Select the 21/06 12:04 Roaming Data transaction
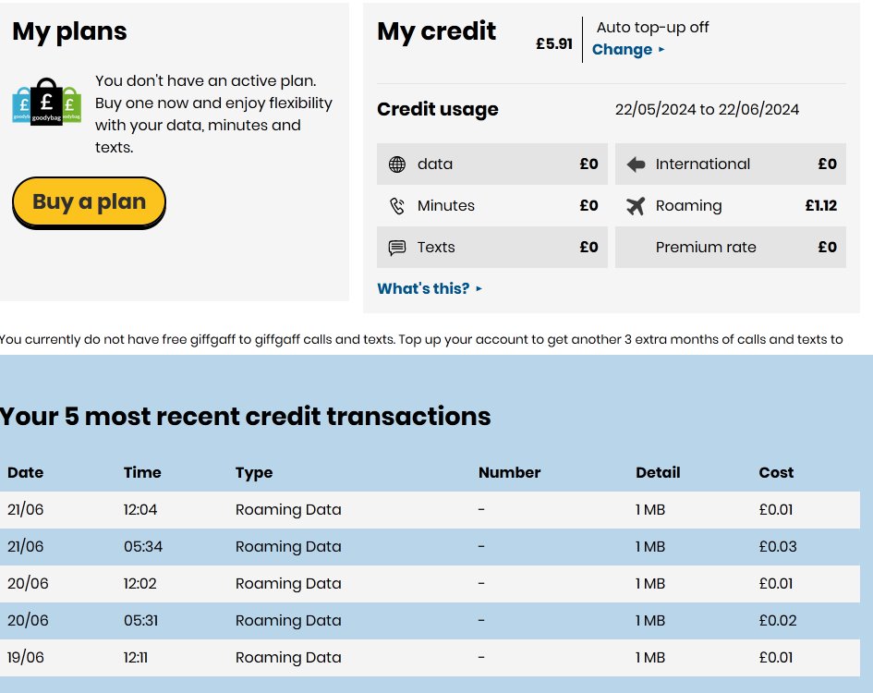This screenshot has height=693, width=873. click(288, 510)
